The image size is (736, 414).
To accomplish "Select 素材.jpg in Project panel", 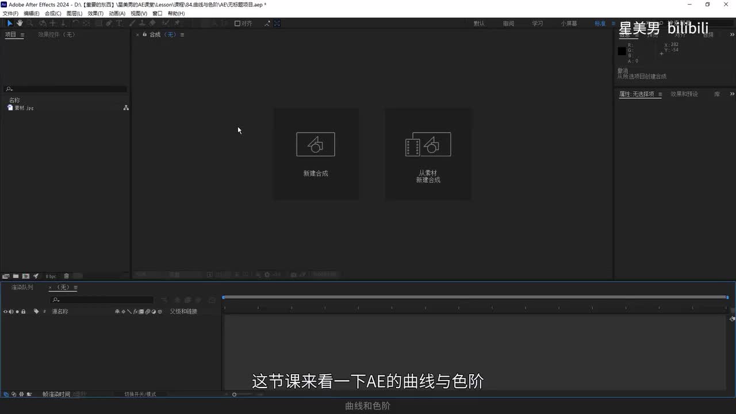I will click(x=24, y=108).
